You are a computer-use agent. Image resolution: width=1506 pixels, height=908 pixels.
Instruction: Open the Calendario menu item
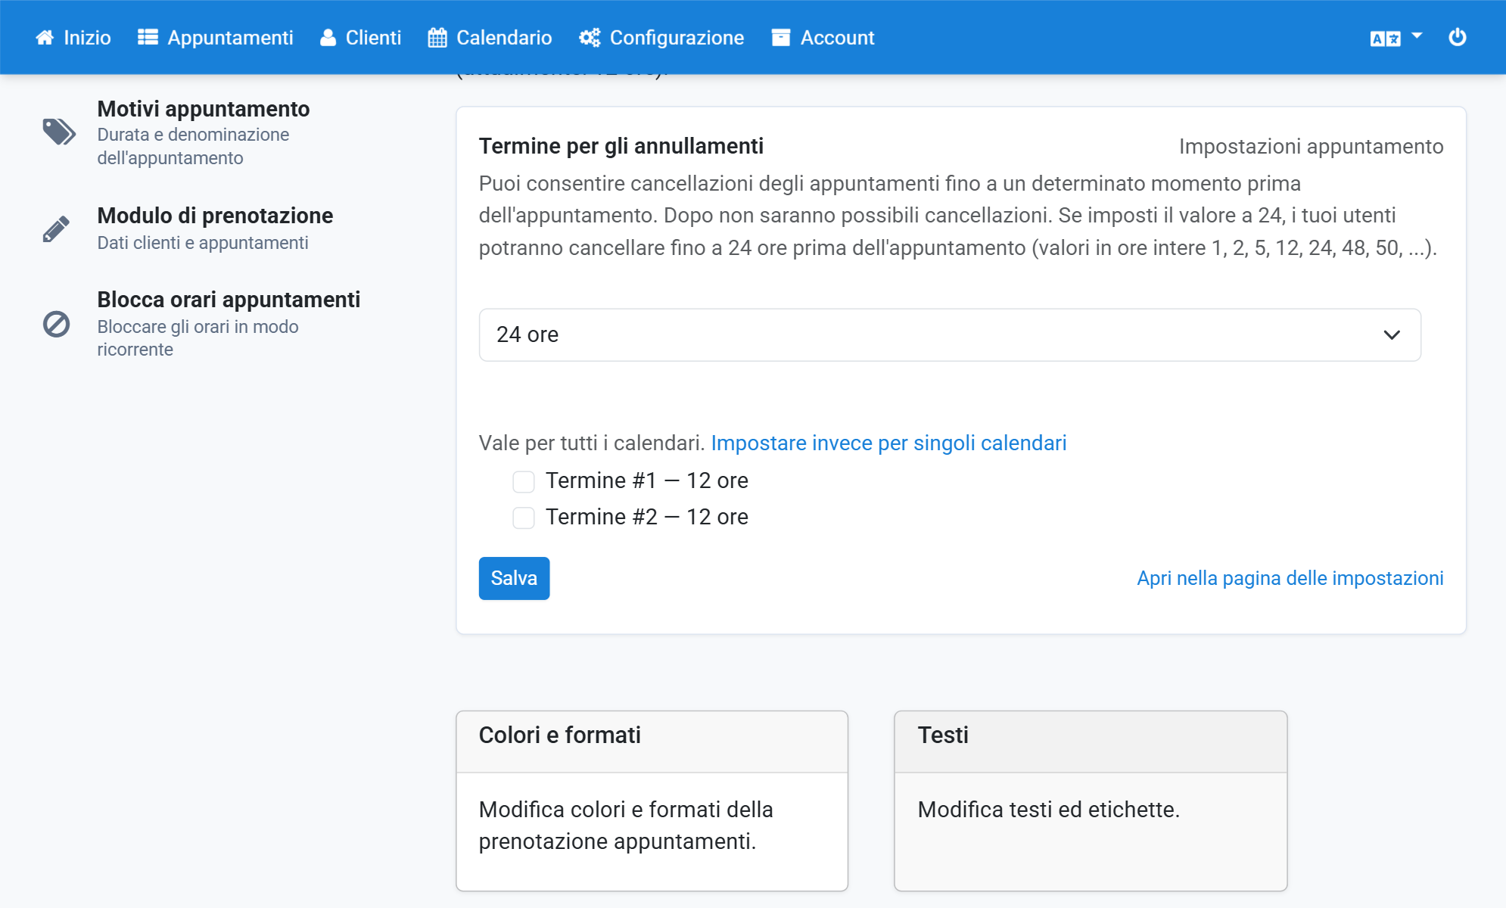(490, 38)
